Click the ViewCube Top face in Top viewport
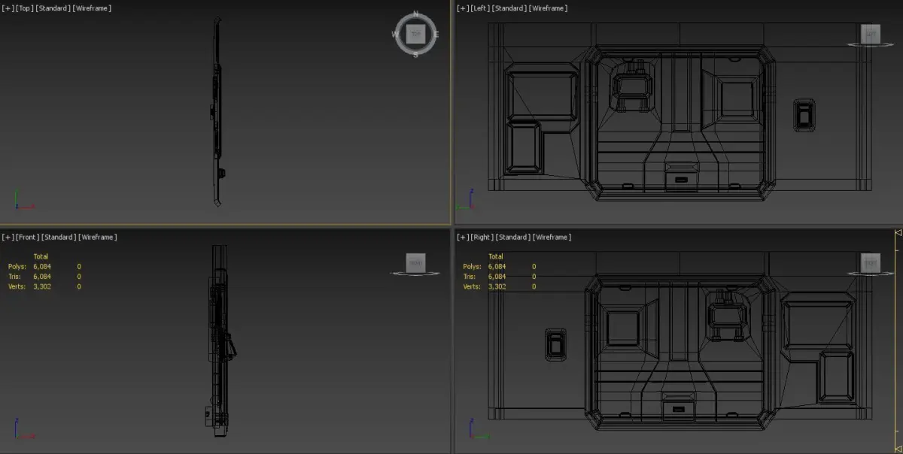The width and height of the screenshot is (903, 454). (415, 34)
